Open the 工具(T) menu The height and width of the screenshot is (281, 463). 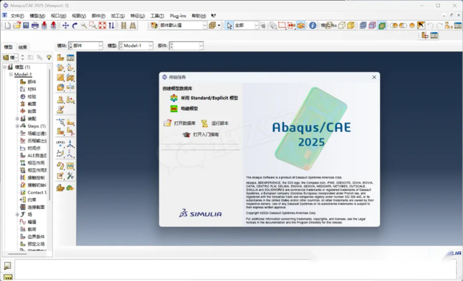click(x=157, y=16)
